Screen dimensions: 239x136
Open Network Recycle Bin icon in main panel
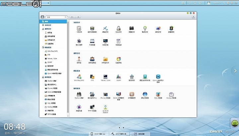[x=145, y=77]
